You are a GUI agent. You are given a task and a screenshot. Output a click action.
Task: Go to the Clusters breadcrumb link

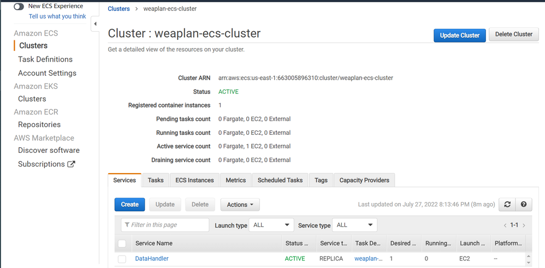click(119, 9)
